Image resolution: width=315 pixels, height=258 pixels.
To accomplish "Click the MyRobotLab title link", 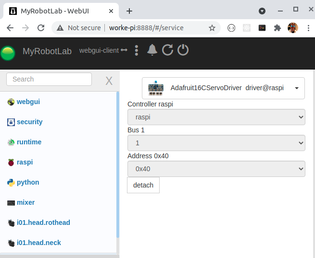I will [47, 51].
